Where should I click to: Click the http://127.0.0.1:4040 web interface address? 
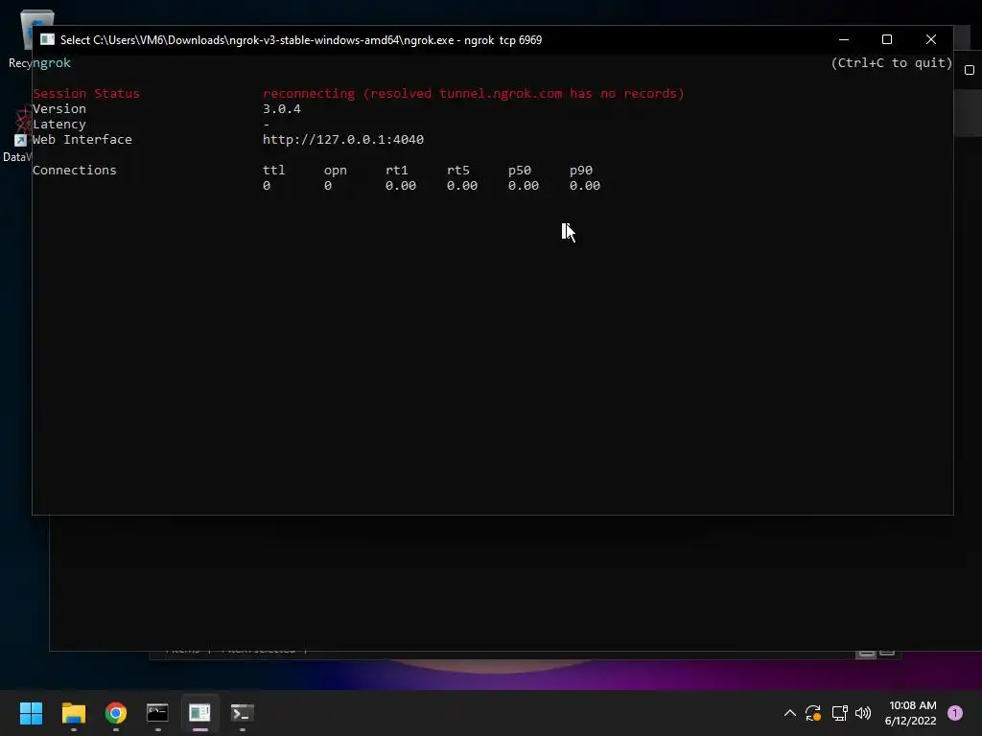click(x=343, y=140)
